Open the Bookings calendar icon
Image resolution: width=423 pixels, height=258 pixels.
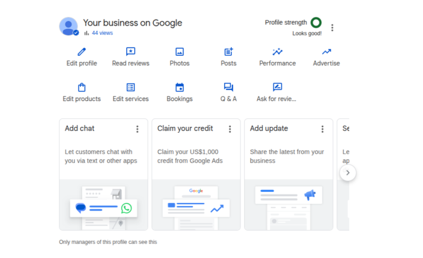180,87
